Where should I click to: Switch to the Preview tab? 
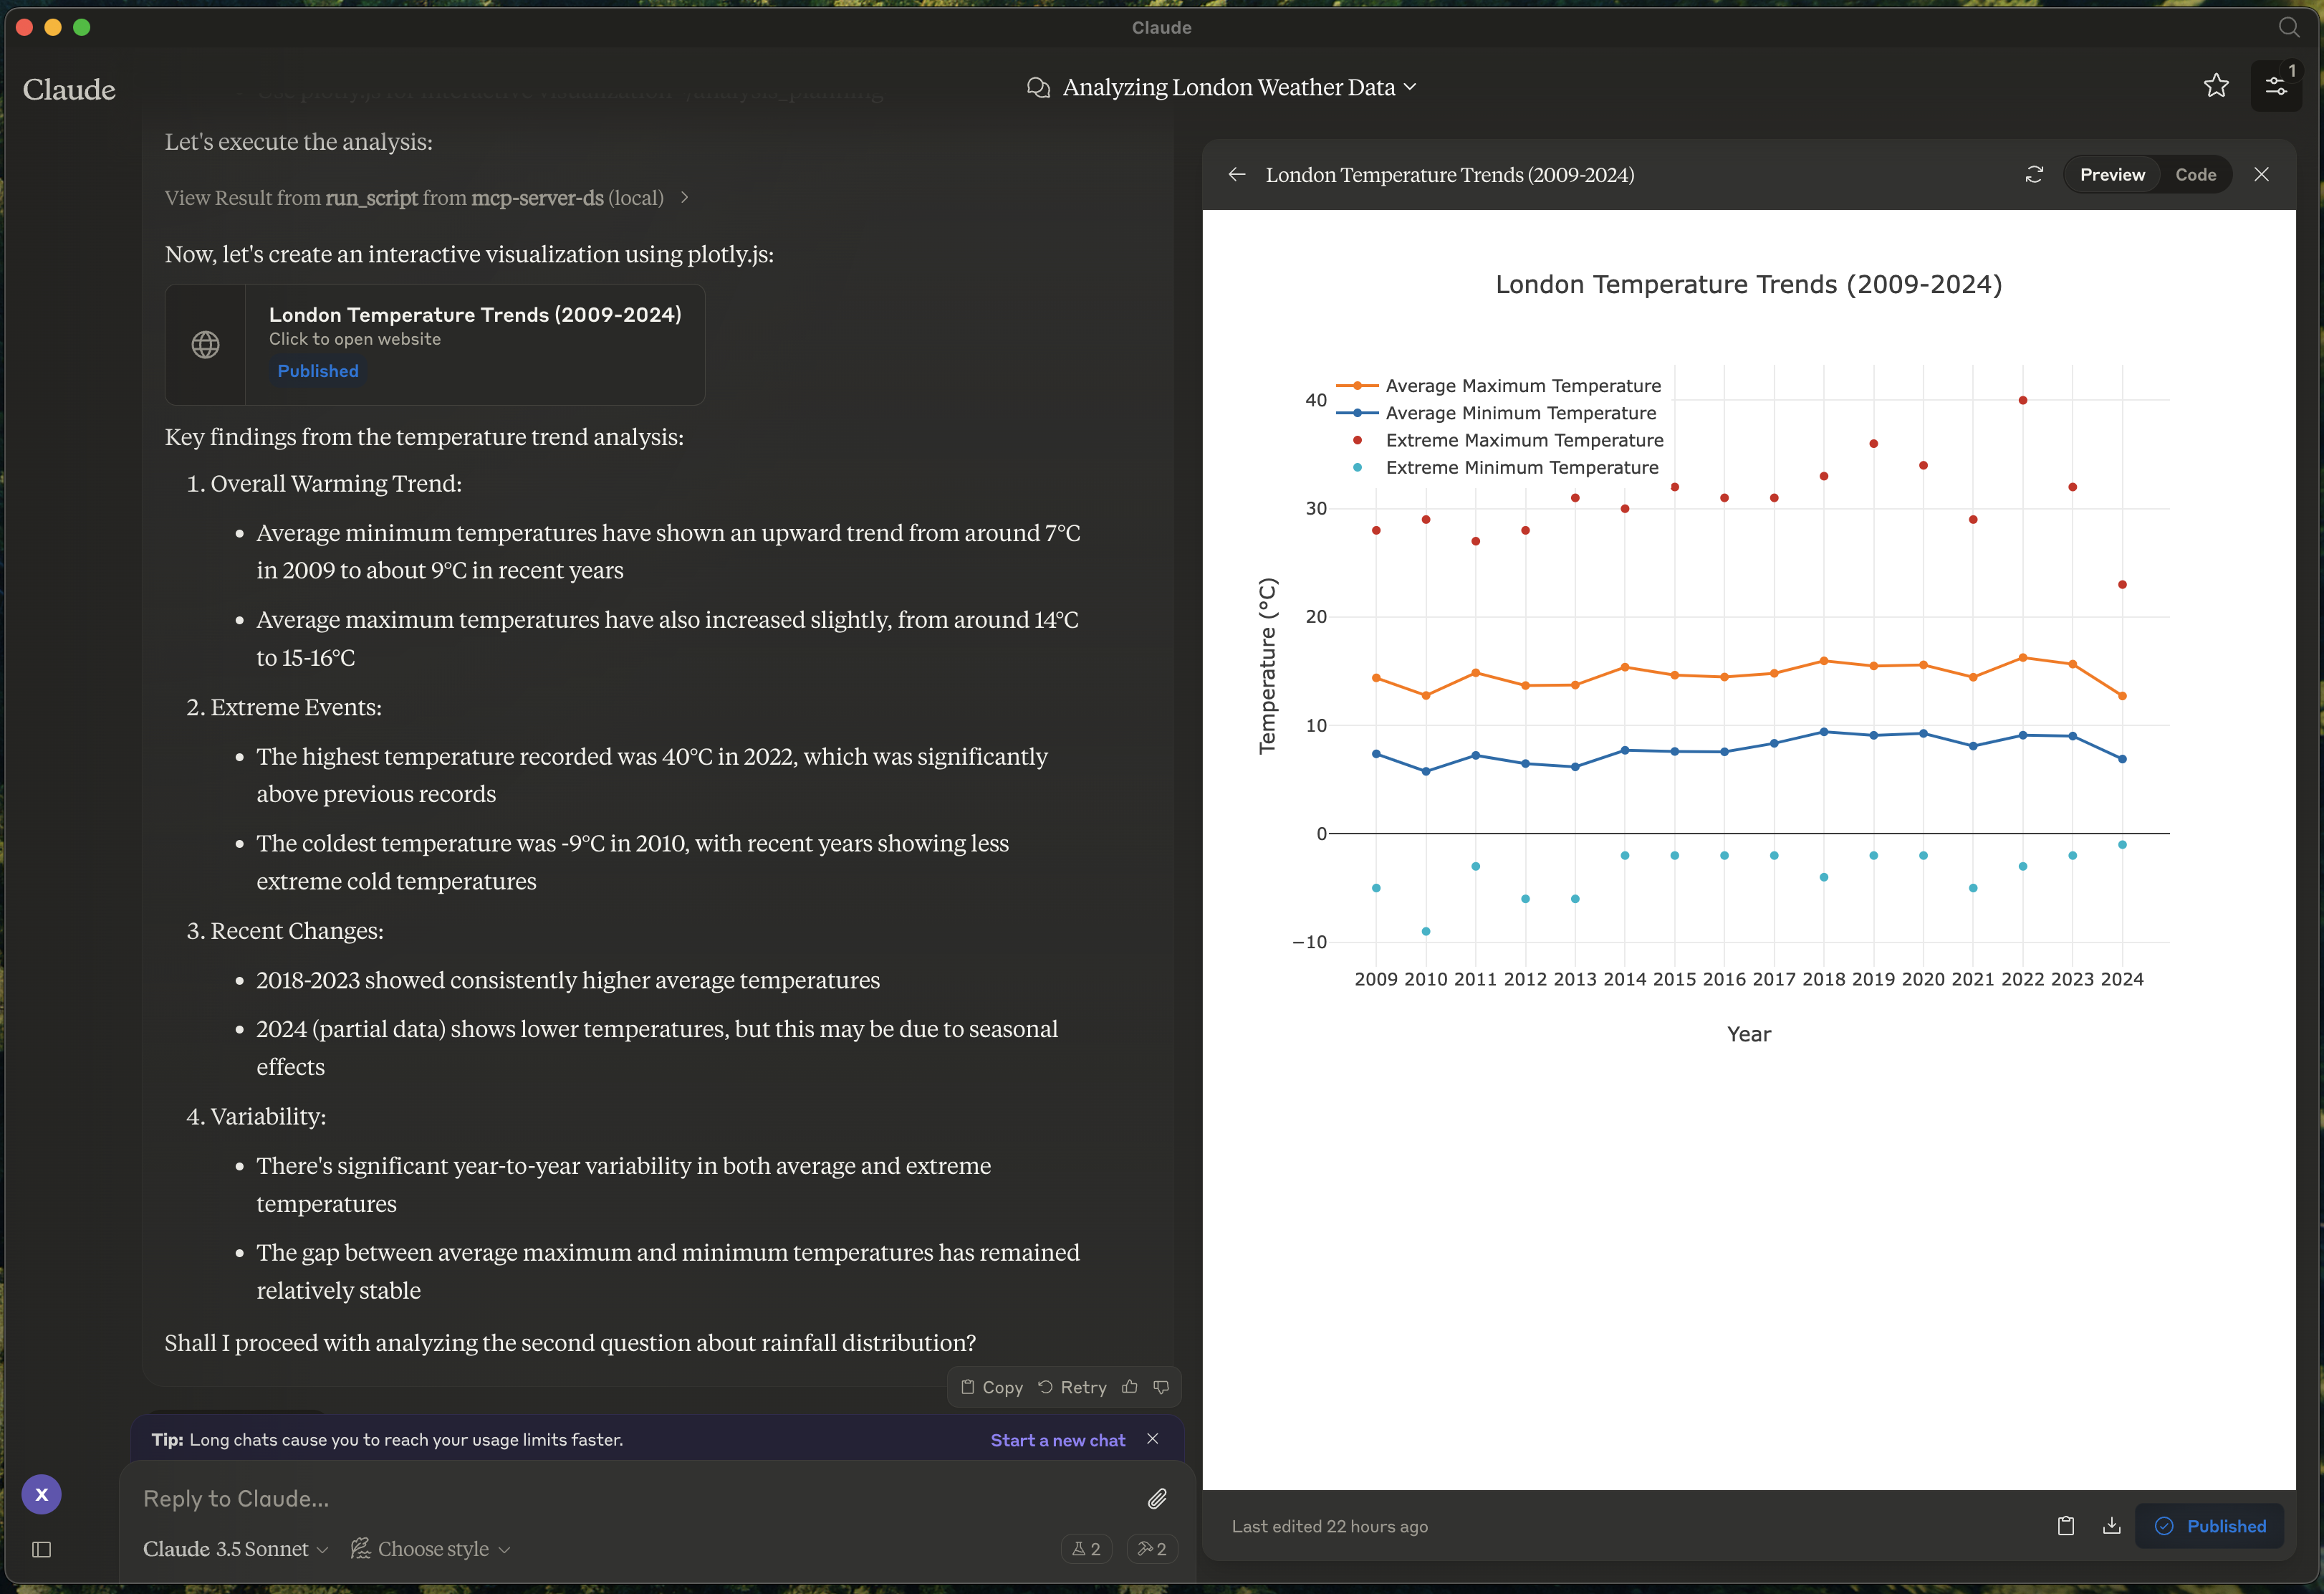(2112, 174)
